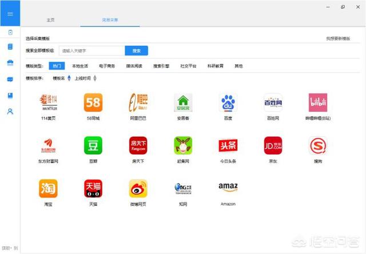Image resolution: width=366 pixels, height=254 pixels.
Task: Select the 百度 template icon
Action: pos(228,102)
